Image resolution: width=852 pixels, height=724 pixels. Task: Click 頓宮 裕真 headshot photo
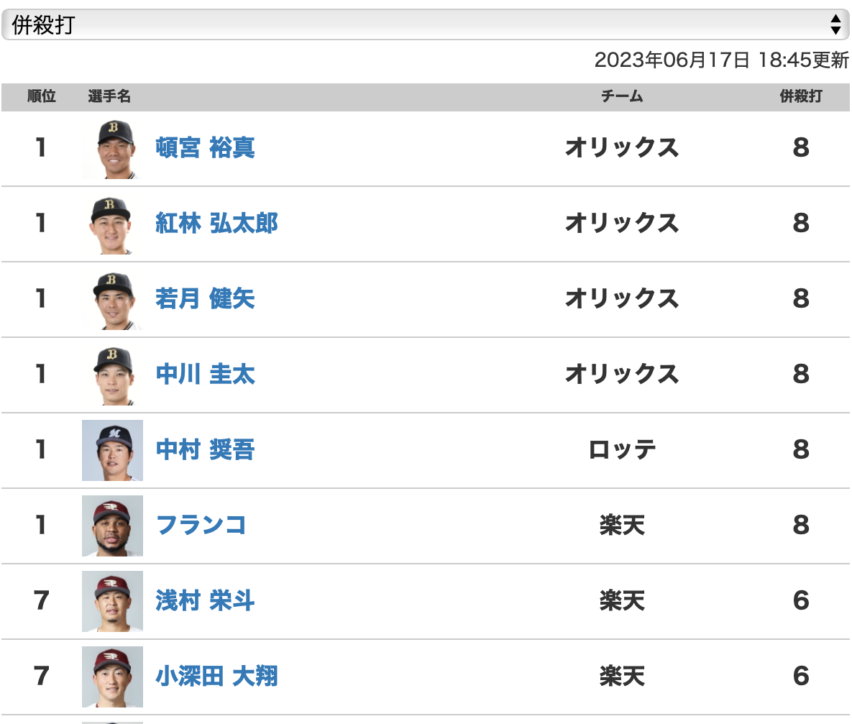click(x=112, y=148)
